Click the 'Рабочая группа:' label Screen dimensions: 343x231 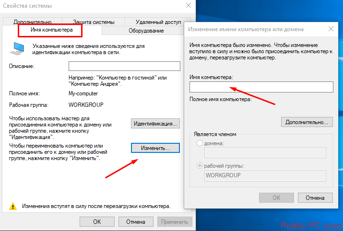point(29,105)
